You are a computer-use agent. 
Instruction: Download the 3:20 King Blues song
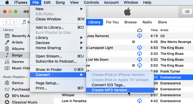[140, 54]
